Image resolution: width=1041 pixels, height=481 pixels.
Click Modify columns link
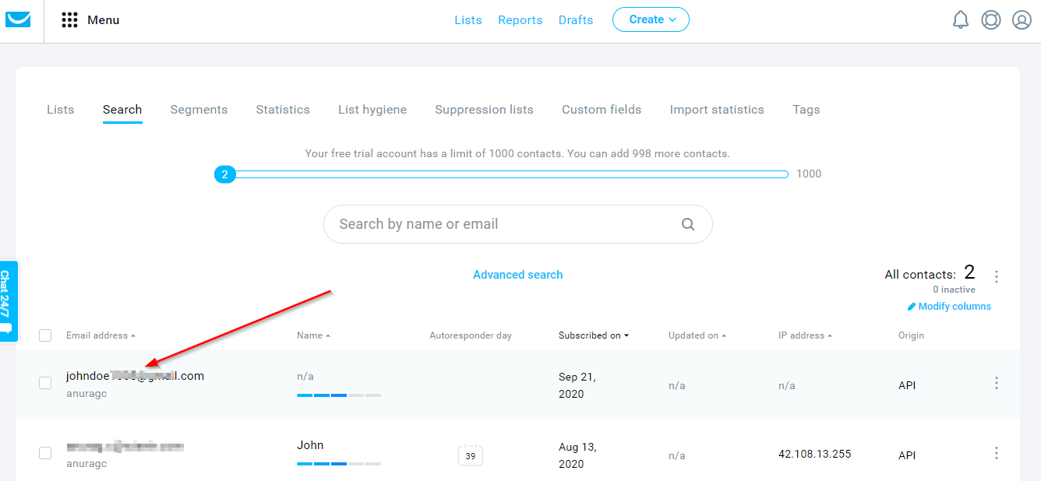point(949,307)
